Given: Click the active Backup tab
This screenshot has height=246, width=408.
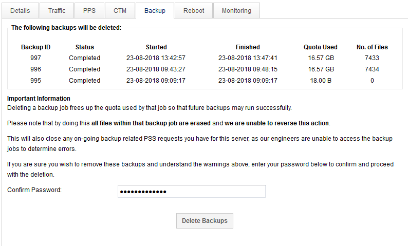Looking at the screenshot, I should pos(155,10).
